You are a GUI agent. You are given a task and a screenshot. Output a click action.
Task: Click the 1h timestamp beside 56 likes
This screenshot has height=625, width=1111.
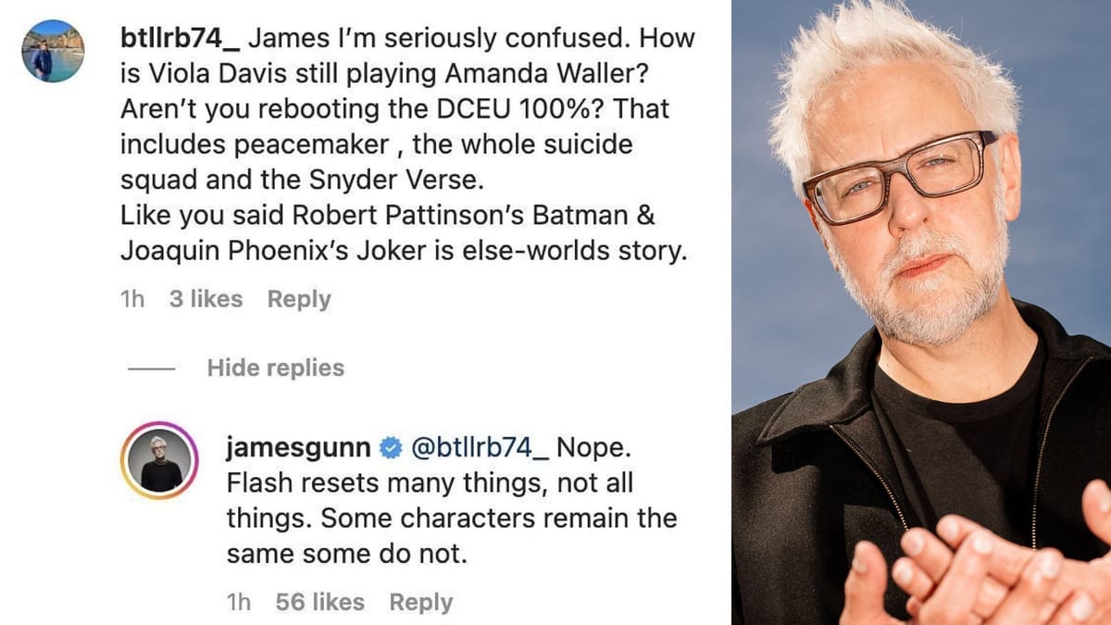(x=239, y=602)
